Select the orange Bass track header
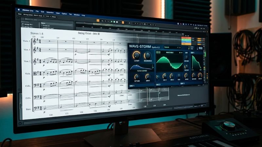 click(x=186, y=44)
